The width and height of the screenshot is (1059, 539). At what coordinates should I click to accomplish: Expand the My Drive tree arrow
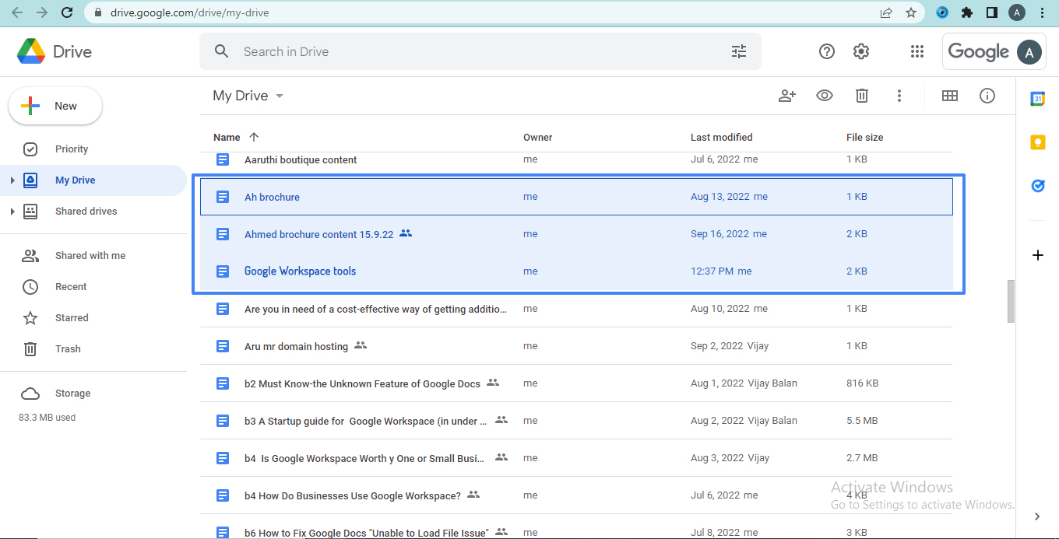point(12,180)
